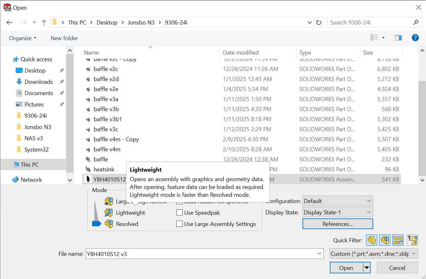Open the Configuration dropdown showing Default

[x=337, y=201]
